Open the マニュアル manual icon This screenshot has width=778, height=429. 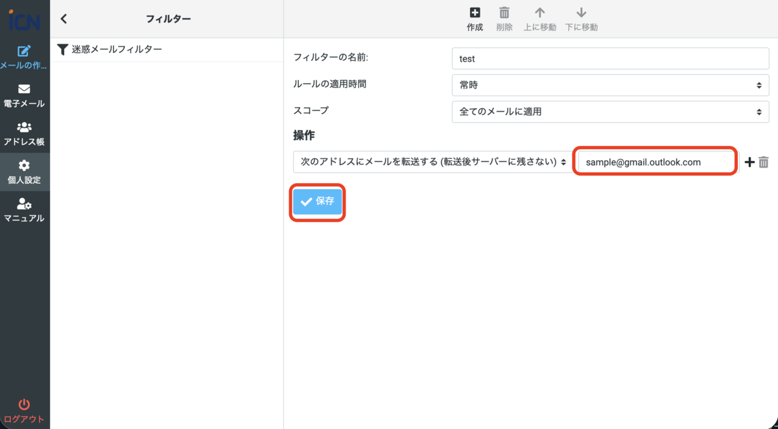pyautogui.click(x=25, y=208)
